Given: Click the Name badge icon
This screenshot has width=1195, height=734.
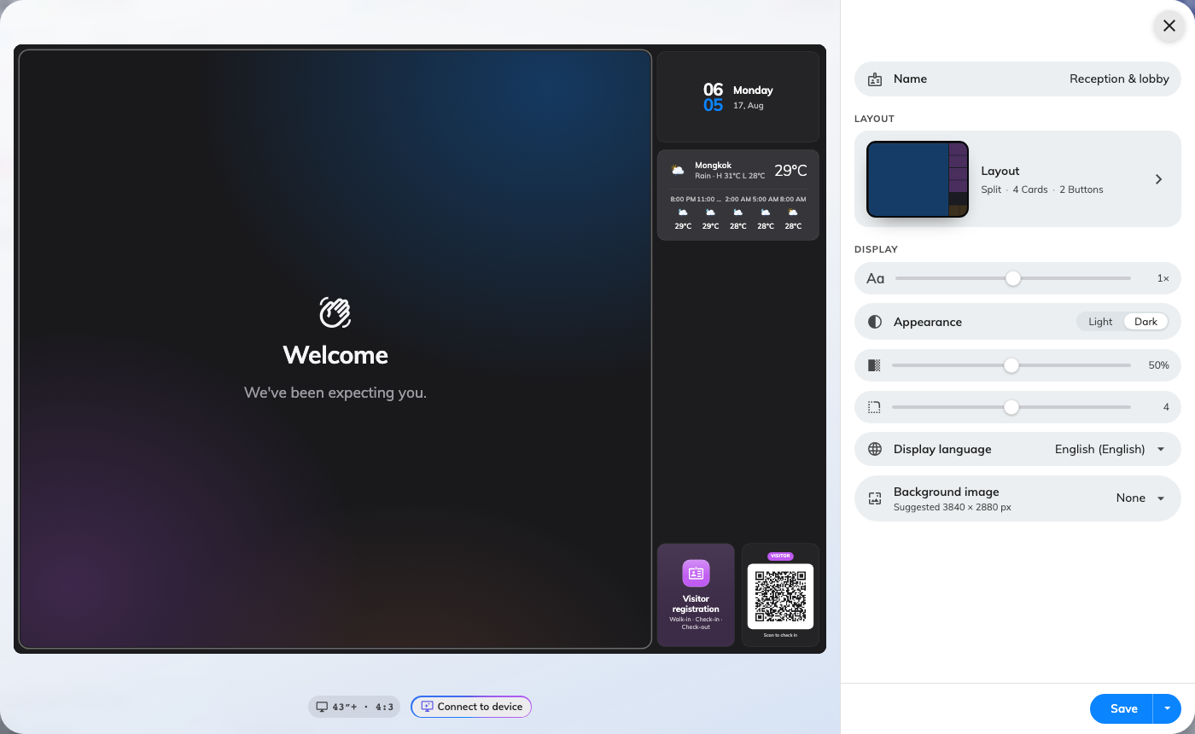Looking at the screenshot, I should [x=875, y=79].
